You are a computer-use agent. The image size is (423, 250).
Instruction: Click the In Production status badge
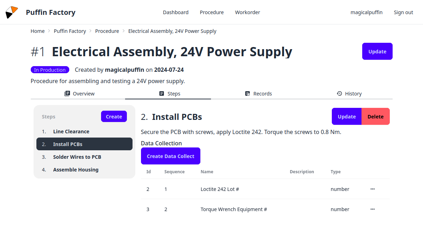pos(50,70)
